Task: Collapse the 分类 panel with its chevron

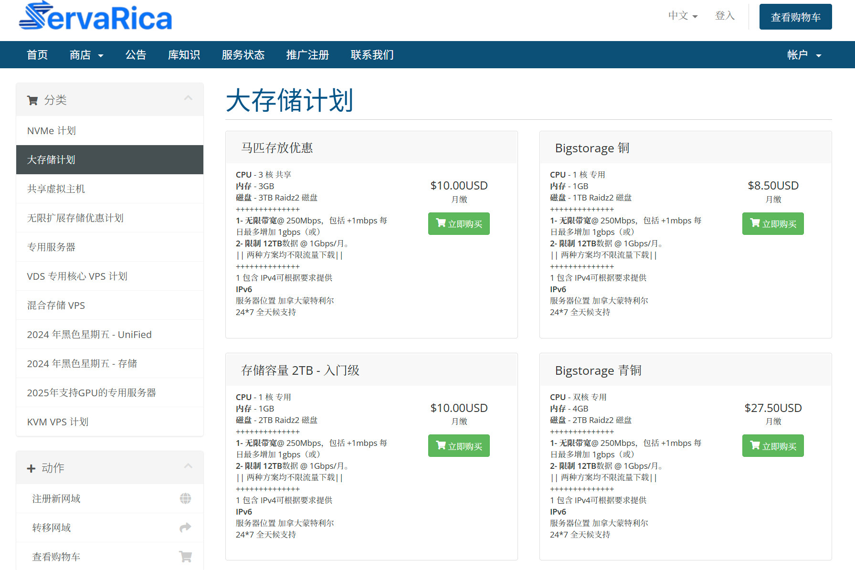Action: pyautogui.click(x=188, y=98)
